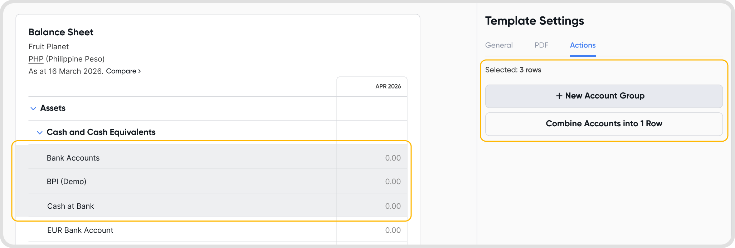This screenshot has width=735, height=248.
Task: Collapse Cash and Cash Equivalents chevron
Action: pyautogui.click(x=40, y=132)
